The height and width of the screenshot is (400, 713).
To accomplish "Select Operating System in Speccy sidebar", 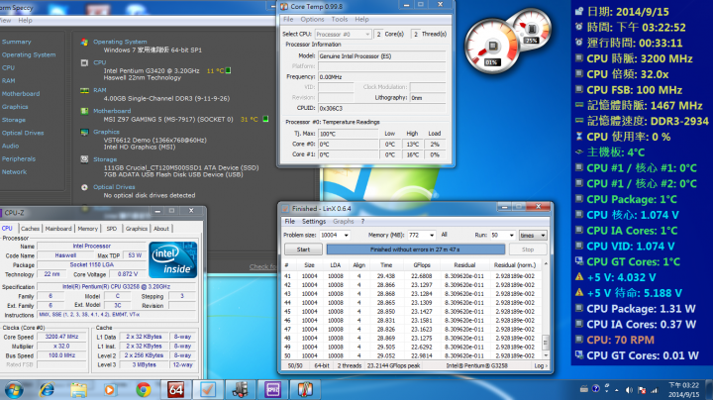I will [x=29, y=55].
